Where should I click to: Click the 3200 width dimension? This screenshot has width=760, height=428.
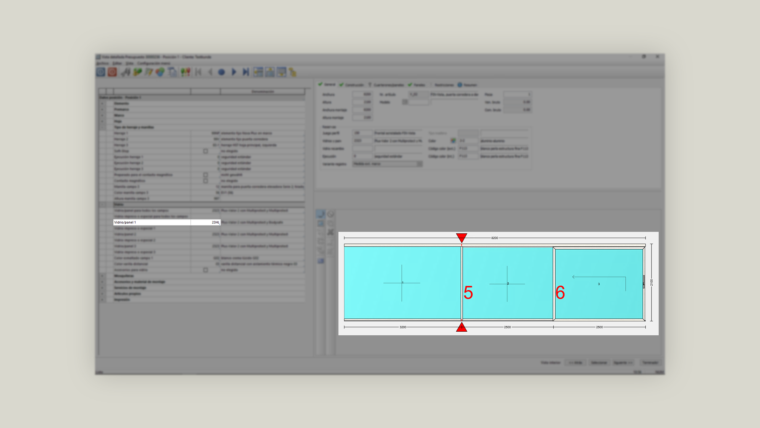click(x=403, y=327)
